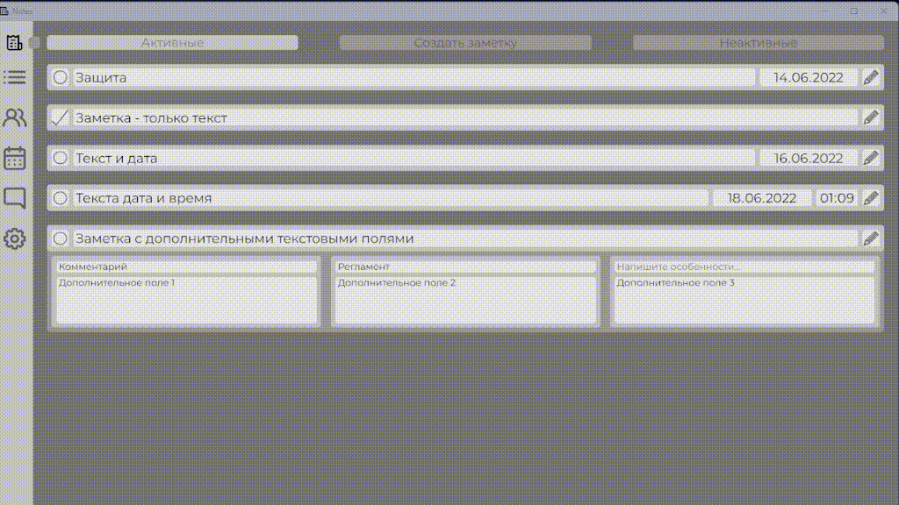Viewport: 899px width, 505px height.
Task: Open settings via the gear icon
Action: pos(14,238)
